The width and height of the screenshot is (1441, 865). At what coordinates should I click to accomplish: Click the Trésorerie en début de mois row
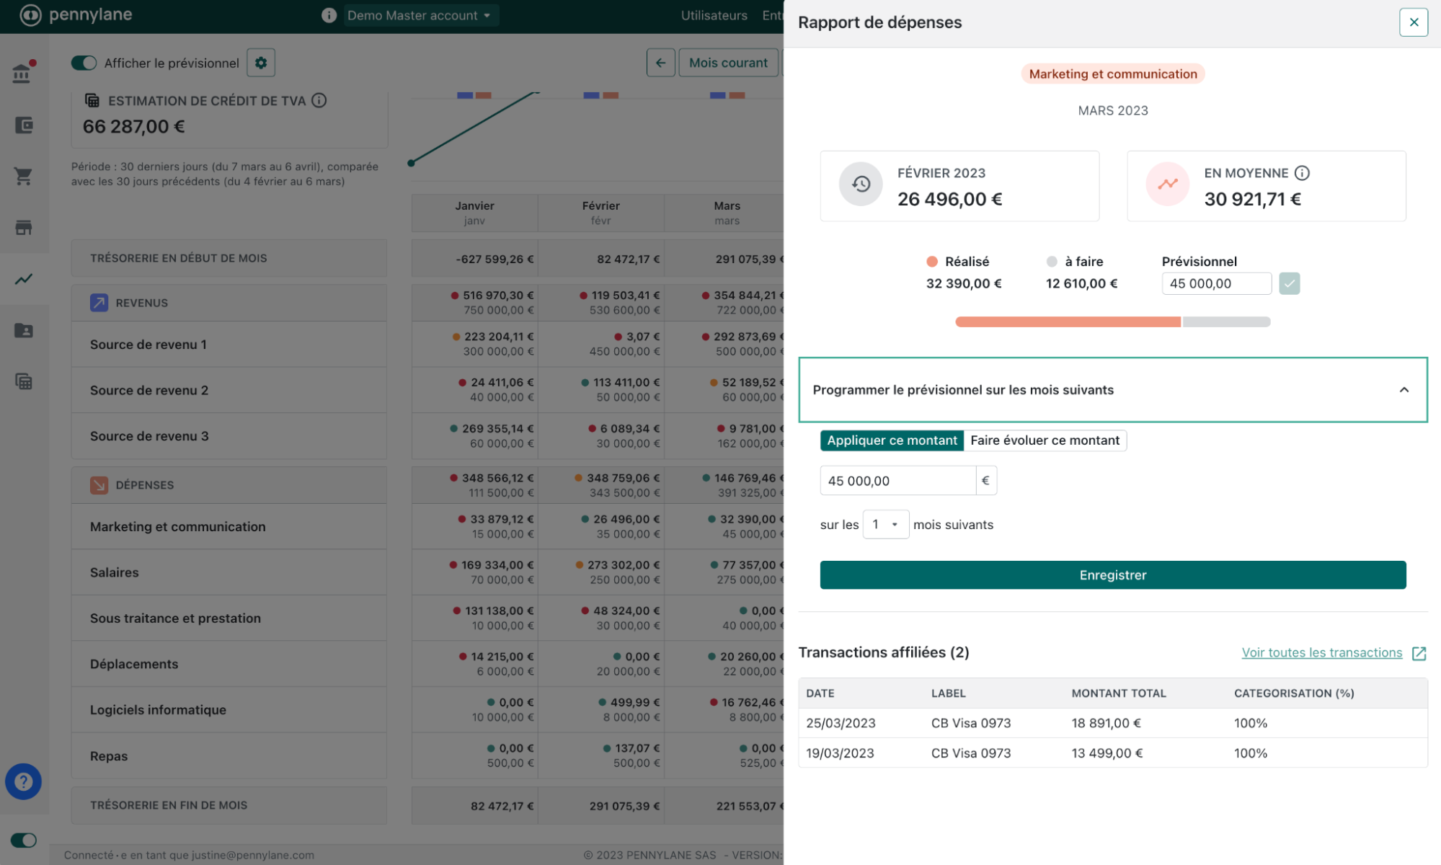(x=229, y=258)
